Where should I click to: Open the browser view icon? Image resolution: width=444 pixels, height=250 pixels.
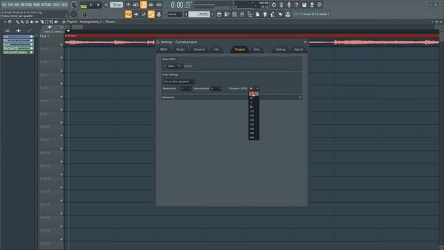click(250, 14)
